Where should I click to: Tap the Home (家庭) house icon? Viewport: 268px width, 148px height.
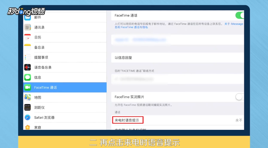[x=27, y=127]
